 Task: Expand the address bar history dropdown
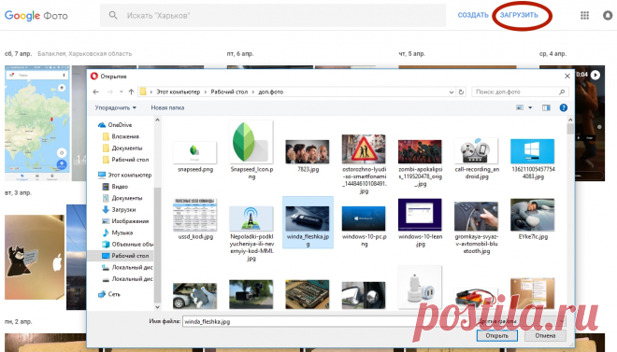pyautogui.click(x=452, y=92)
